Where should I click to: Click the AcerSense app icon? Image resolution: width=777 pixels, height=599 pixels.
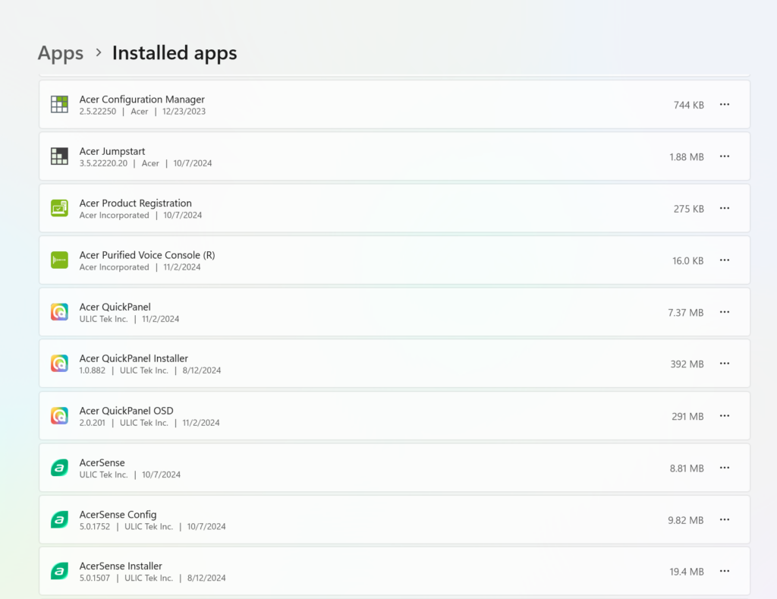(x=59, y=468)
